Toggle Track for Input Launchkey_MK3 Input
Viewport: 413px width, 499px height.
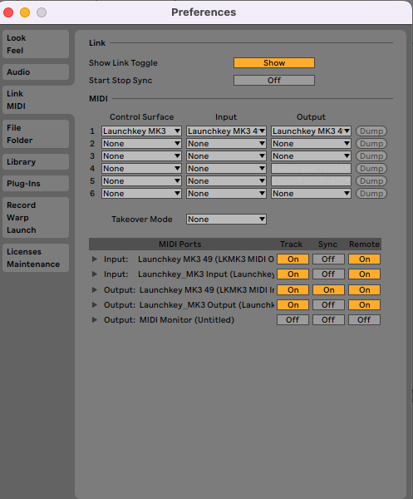[x=293, y=274]
